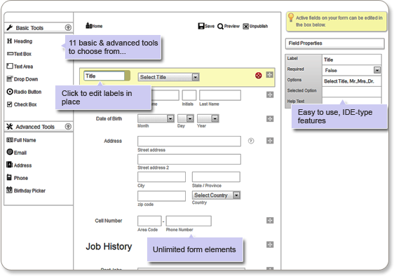Click the Preview button
The height and width of the screenshot is (276, 394).
229,26
